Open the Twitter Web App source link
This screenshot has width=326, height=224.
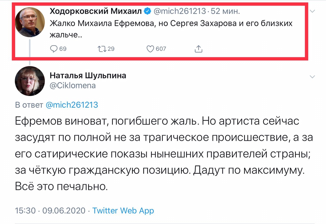[x=123, y=211]
